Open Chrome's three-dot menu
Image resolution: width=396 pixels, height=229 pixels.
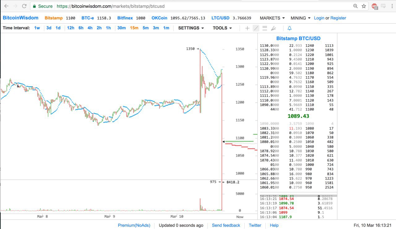(x=392, y=6)
